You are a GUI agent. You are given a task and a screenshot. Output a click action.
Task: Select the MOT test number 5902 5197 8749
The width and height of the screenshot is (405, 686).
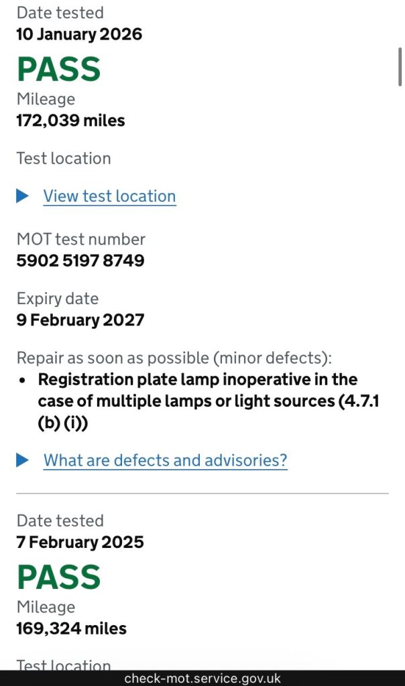tap(80, 260)
